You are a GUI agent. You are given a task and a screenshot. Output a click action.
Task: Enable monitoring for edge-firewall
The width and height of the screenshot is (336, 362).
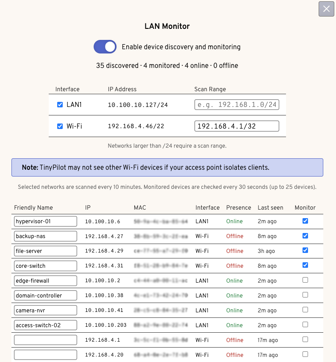coord(305,280)
